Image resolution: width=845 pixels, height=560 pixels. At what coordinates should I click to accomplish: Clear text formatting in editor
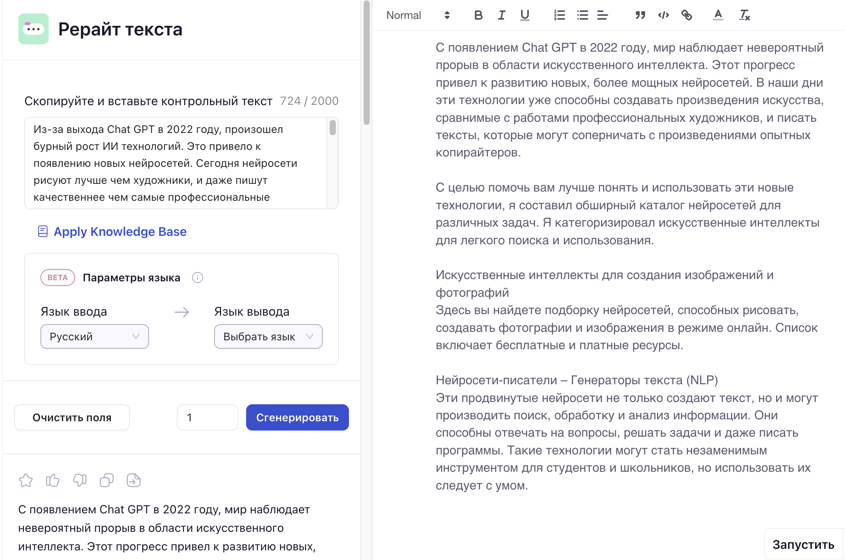tap(744, 15)
